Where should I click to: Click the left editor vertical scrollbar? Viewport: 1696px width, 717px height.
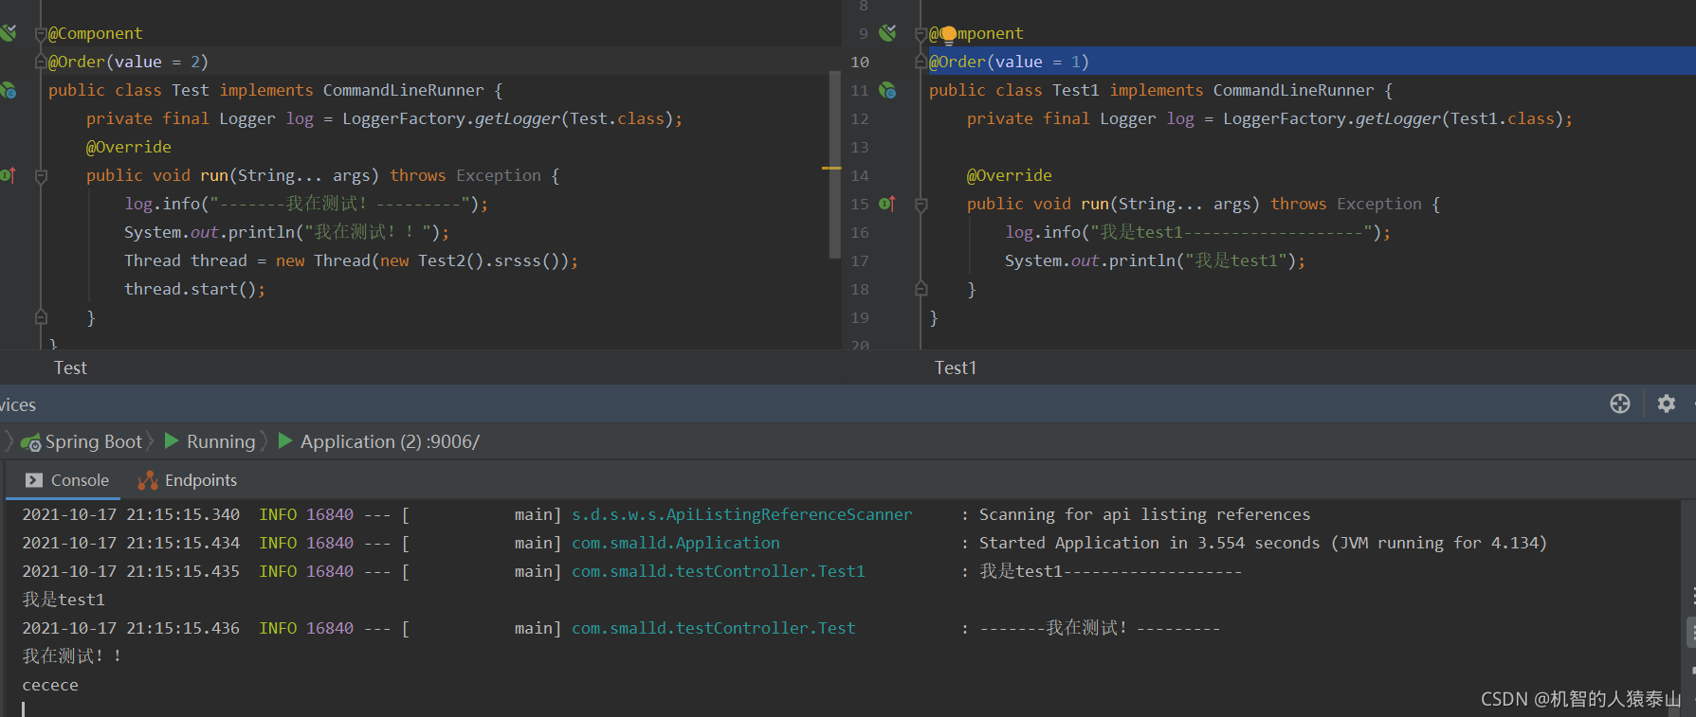pos(835,165)
